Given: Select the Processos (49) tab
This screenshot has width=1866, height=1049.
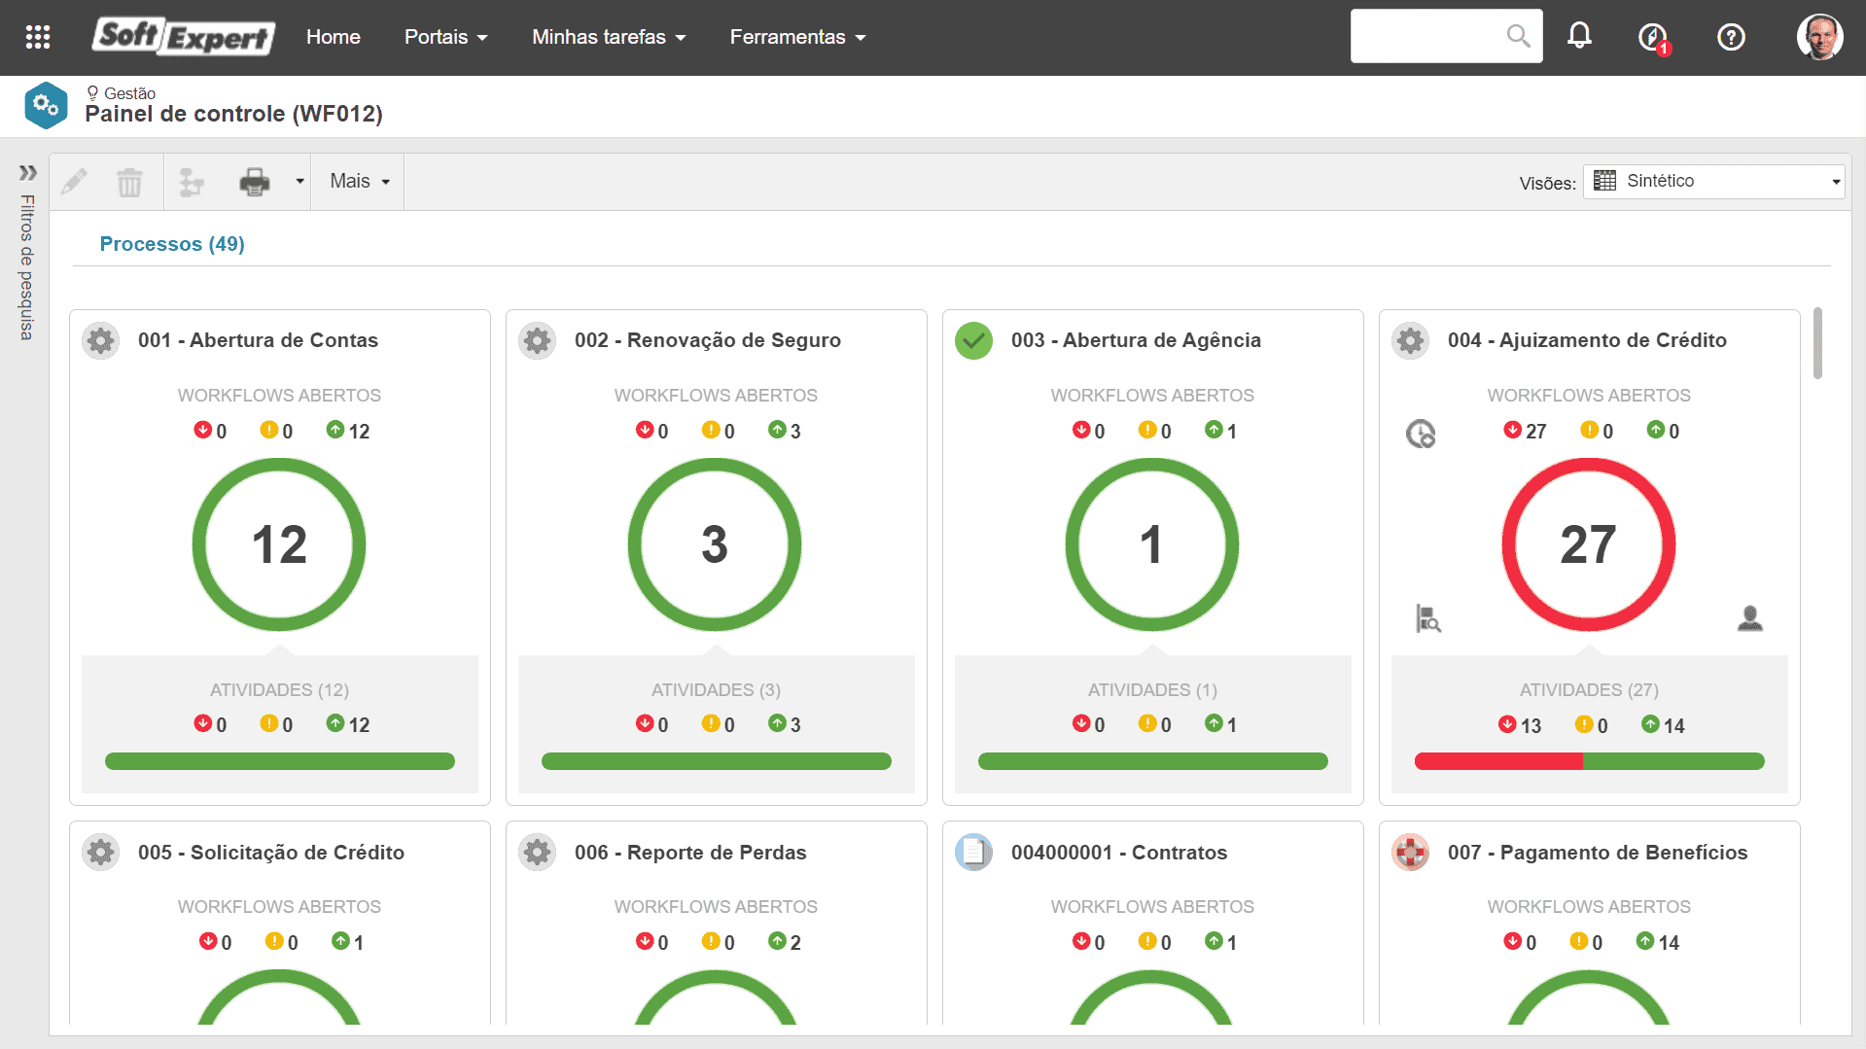Looking at the screenshot, I should (172, 244).
